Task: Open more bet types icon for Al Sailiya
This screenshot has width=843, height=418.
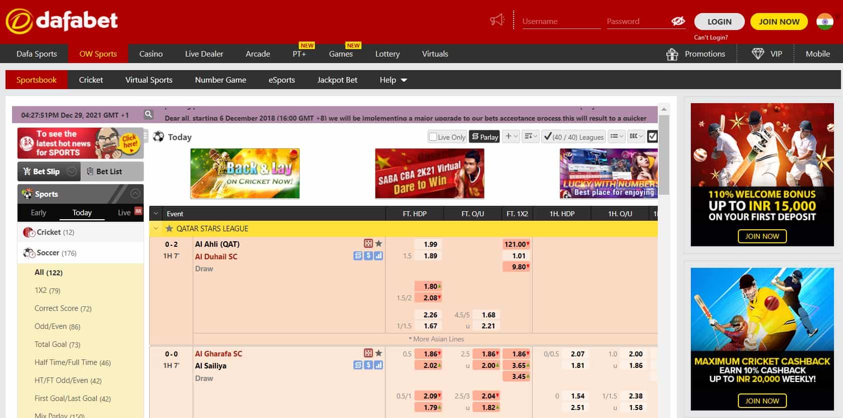Action: click(x=357, y=365)
